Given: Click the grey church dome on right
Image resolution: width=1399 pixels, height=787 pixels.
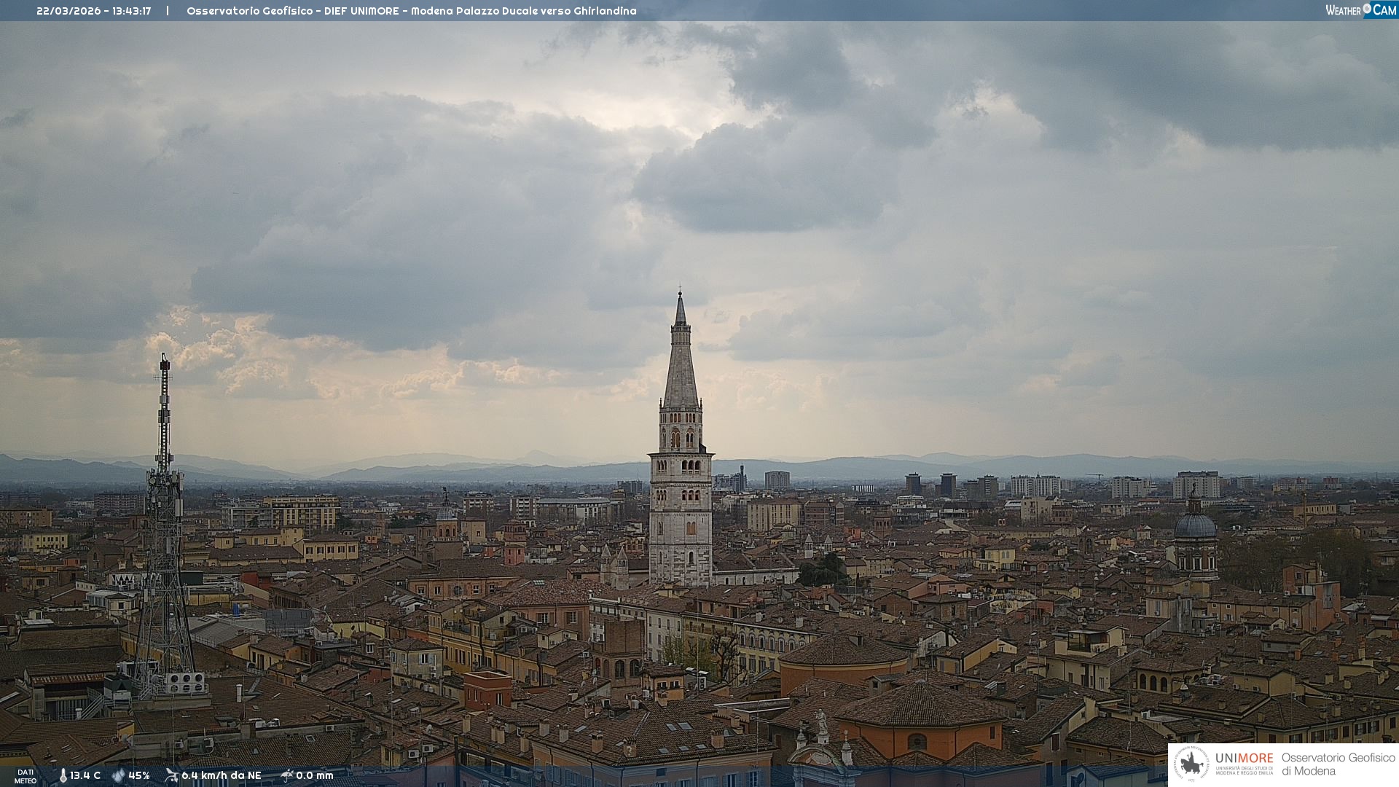Looking at the screenshot, I should coord(1195,525).
